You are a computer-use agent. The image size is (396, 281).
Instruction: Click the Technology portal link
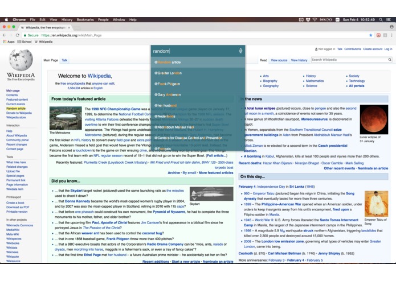[x=357, y=81]
